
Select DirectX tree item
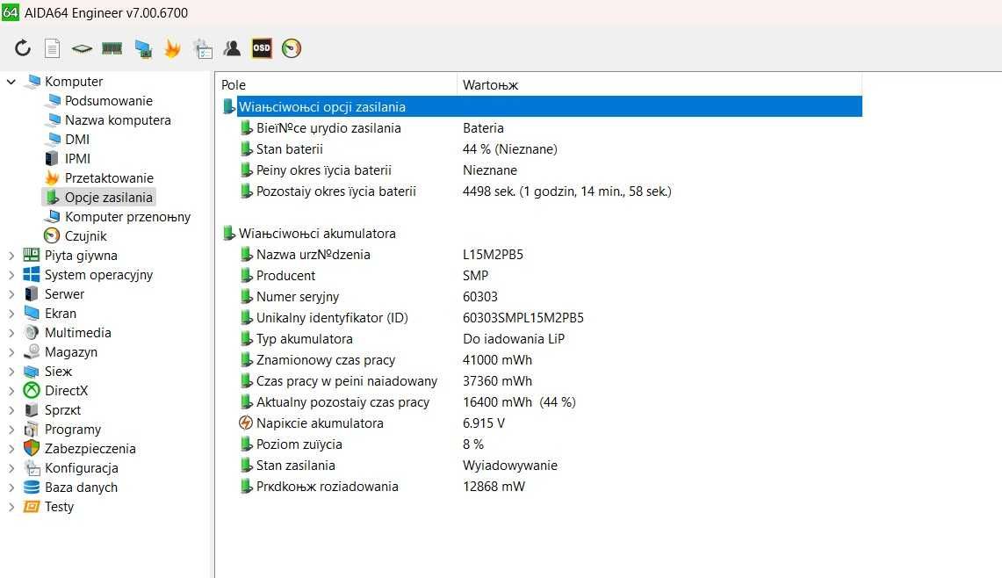(x=66, y=391)
